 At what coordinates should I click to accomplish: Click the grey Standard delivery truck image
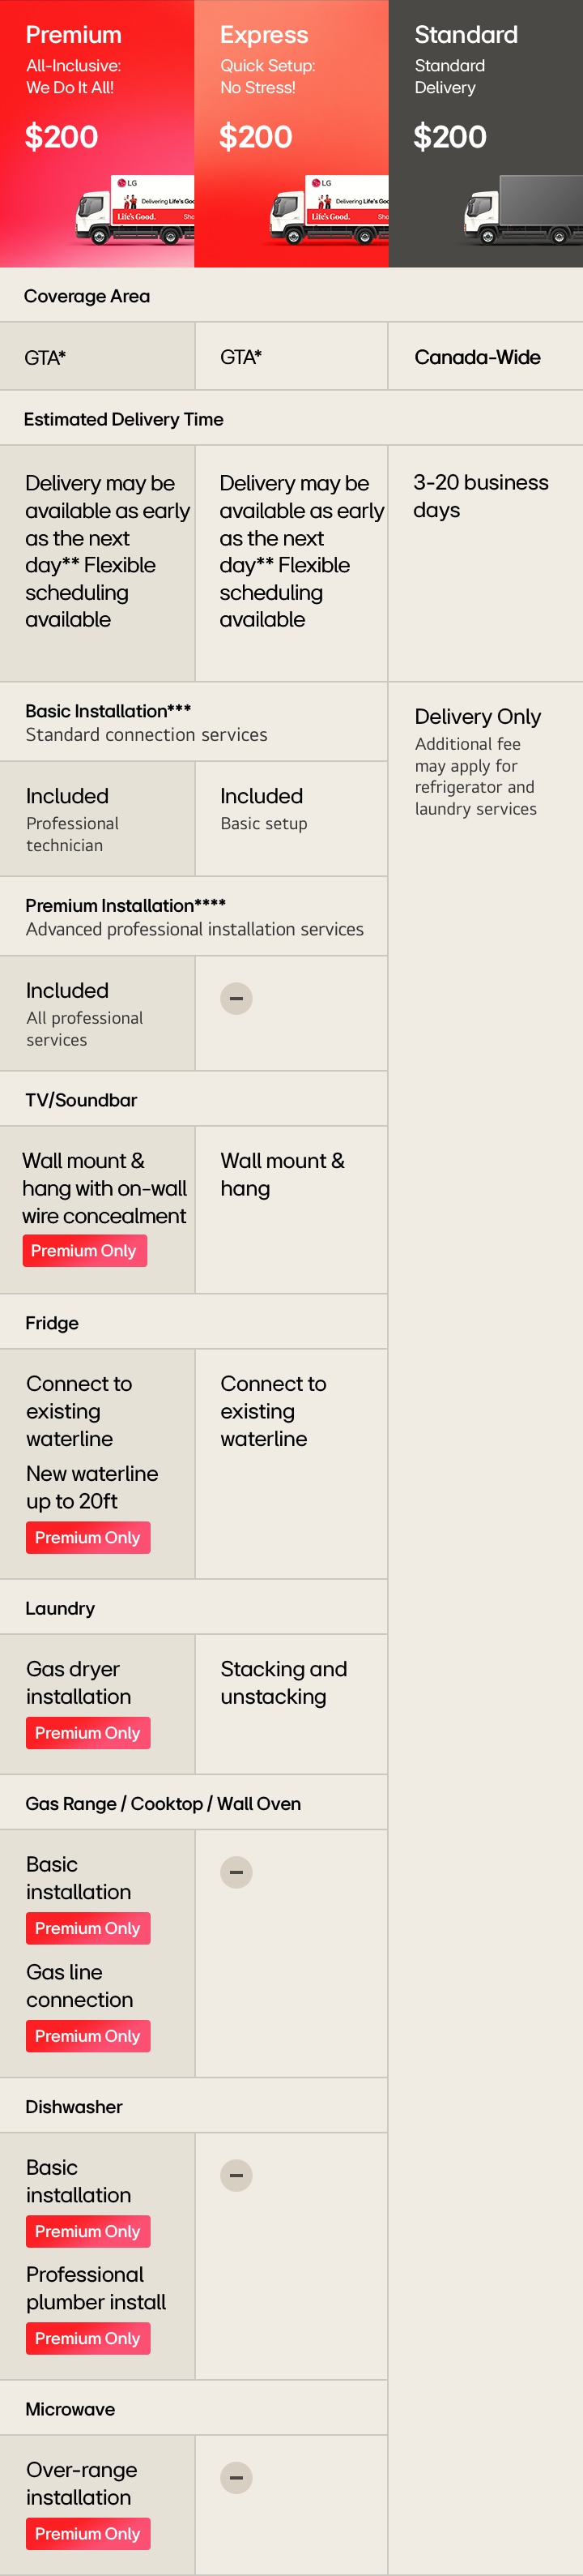(523, 210)
